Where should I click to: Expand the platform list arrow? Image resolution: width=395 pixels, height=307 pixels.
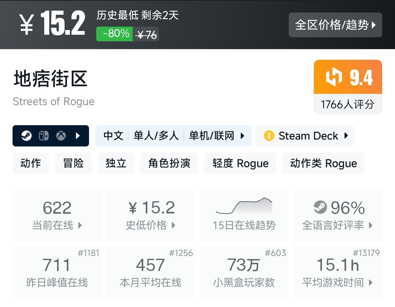point(78,136)
